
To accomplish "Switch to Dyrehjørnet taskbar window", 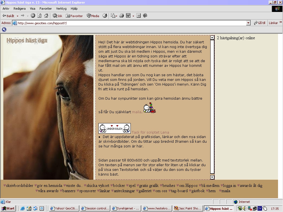I will 126,208.
